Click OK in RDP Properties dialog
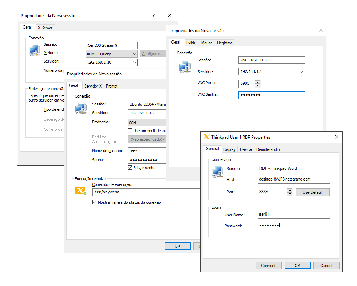Image resolution: width=357 pixels, height=286 pixels. click(x=297, y=266)
